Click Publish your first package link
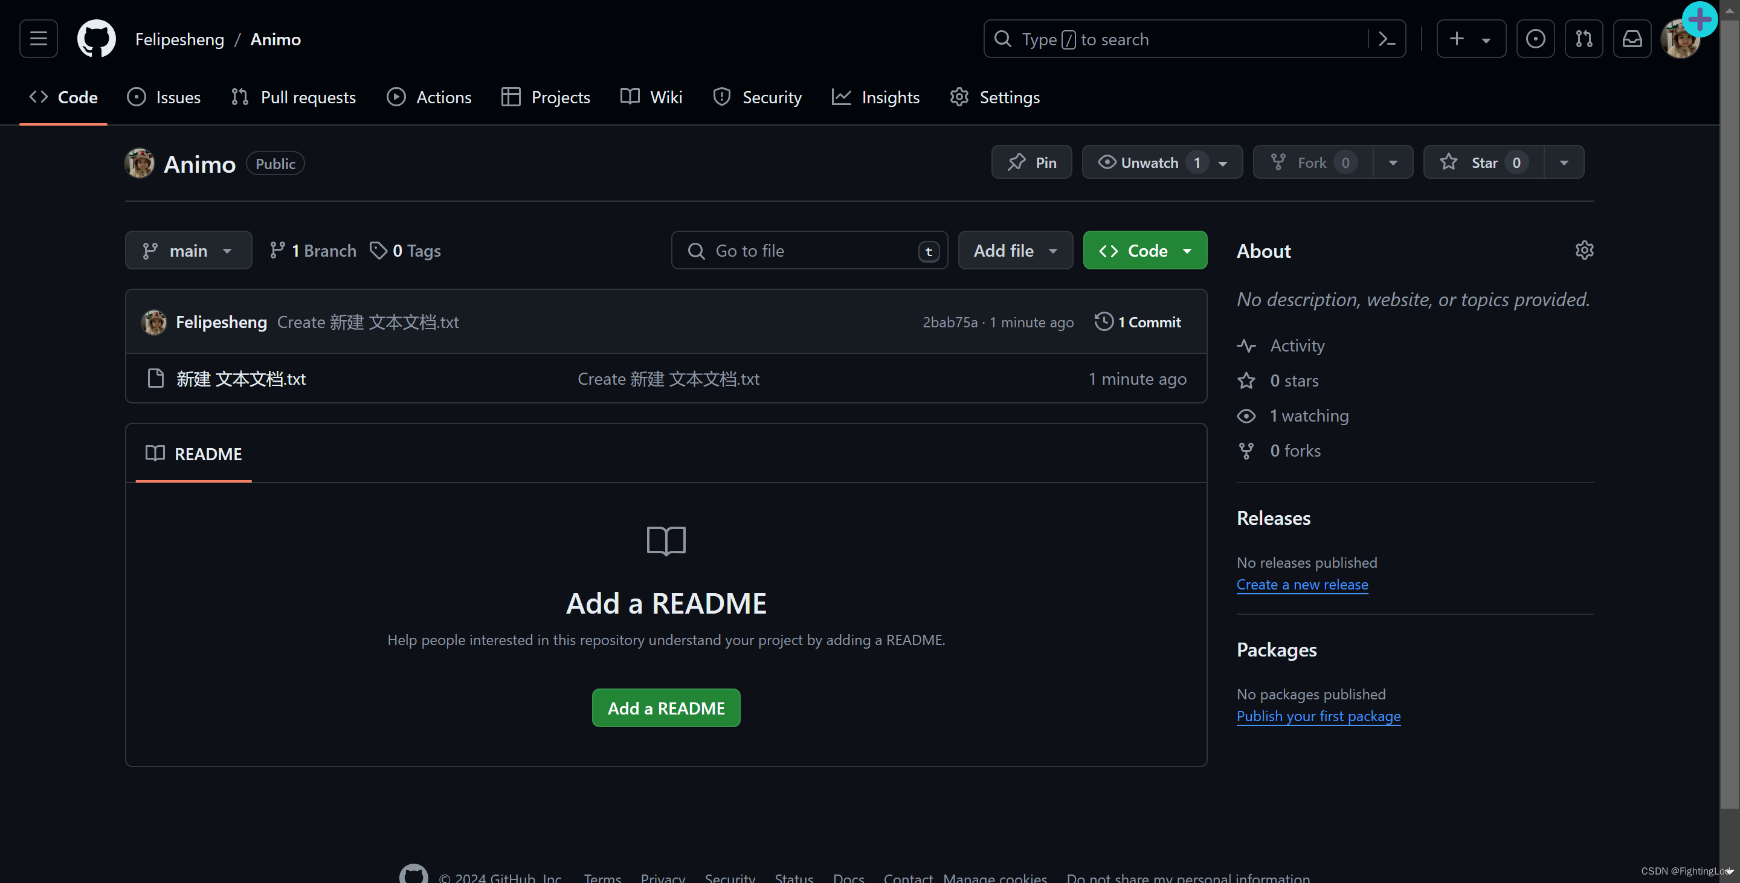The image size is (1740, 883). [x=1318, y=716]
